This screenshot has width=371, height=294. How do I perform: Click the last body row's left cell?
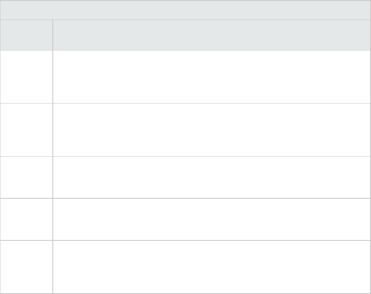[26, 267]
